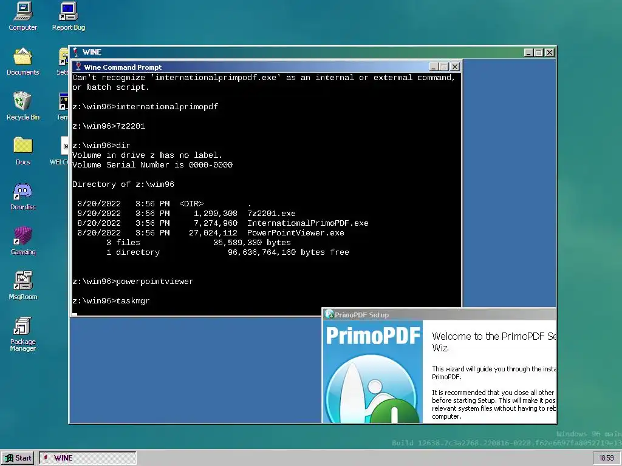Open the MsgRoom shortcut
The width and height of the screenshot is (622, 466).
(x=23, y=286)
